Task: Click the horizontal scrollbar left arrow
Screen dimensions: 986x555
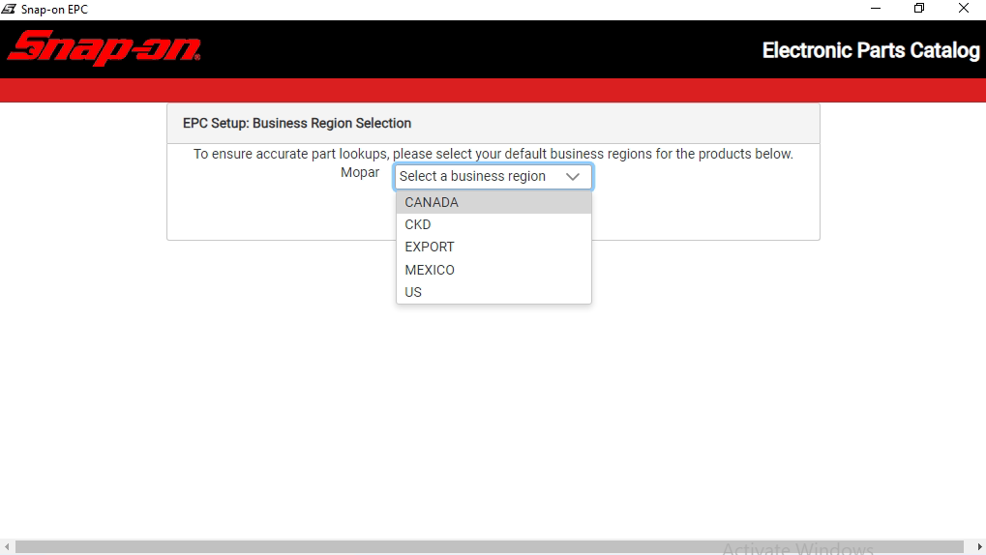Action: click(x=6, y=547)
